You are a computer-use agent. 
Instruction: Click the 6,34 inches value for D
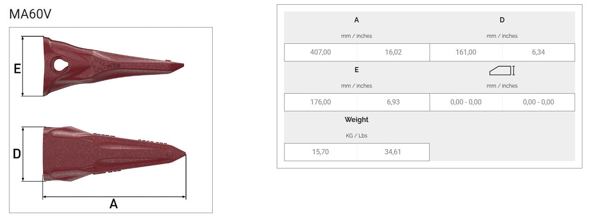[538, 52]
